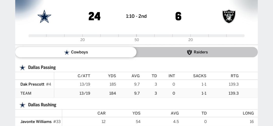Click the star icon in Cowboys tab

point(67,52)
